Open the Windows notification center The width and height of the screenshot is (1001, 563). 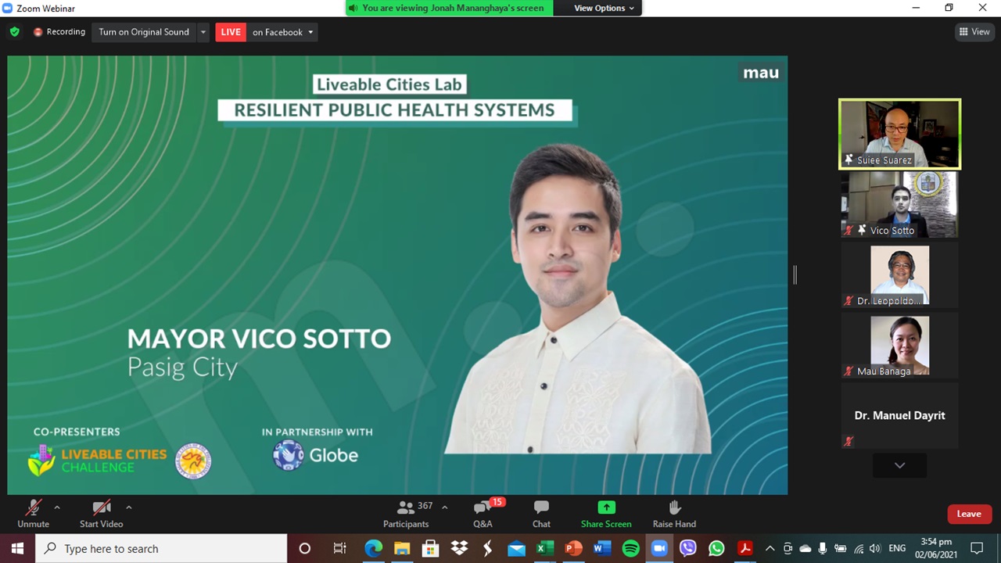(x=977, y=548)
